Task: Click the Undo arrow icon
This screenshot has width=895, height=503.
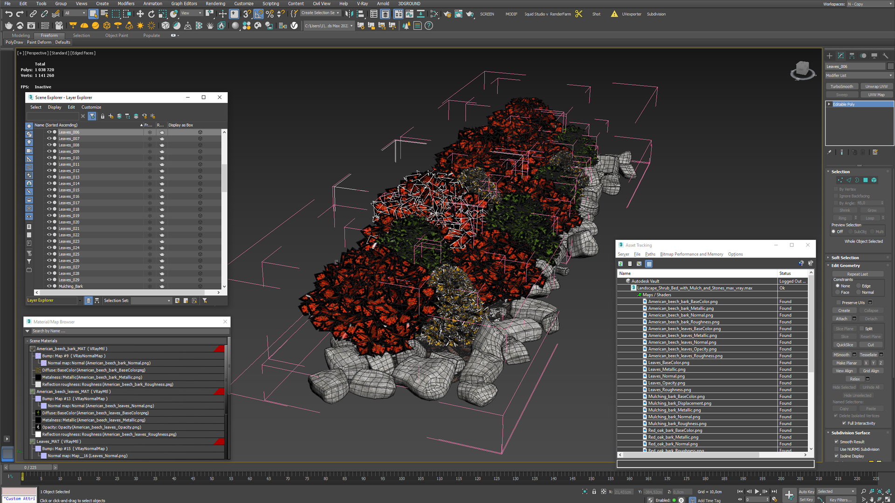Action: pyautogui.click(x=9, y=14)
